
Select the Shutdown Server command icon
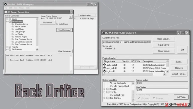(x=13, y=24)
